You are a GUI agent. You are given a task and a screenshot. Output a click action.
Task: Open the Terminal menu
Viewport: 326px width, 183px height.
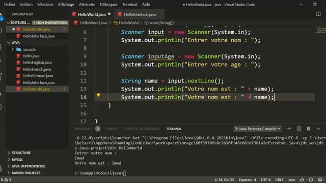click(130, 5)
